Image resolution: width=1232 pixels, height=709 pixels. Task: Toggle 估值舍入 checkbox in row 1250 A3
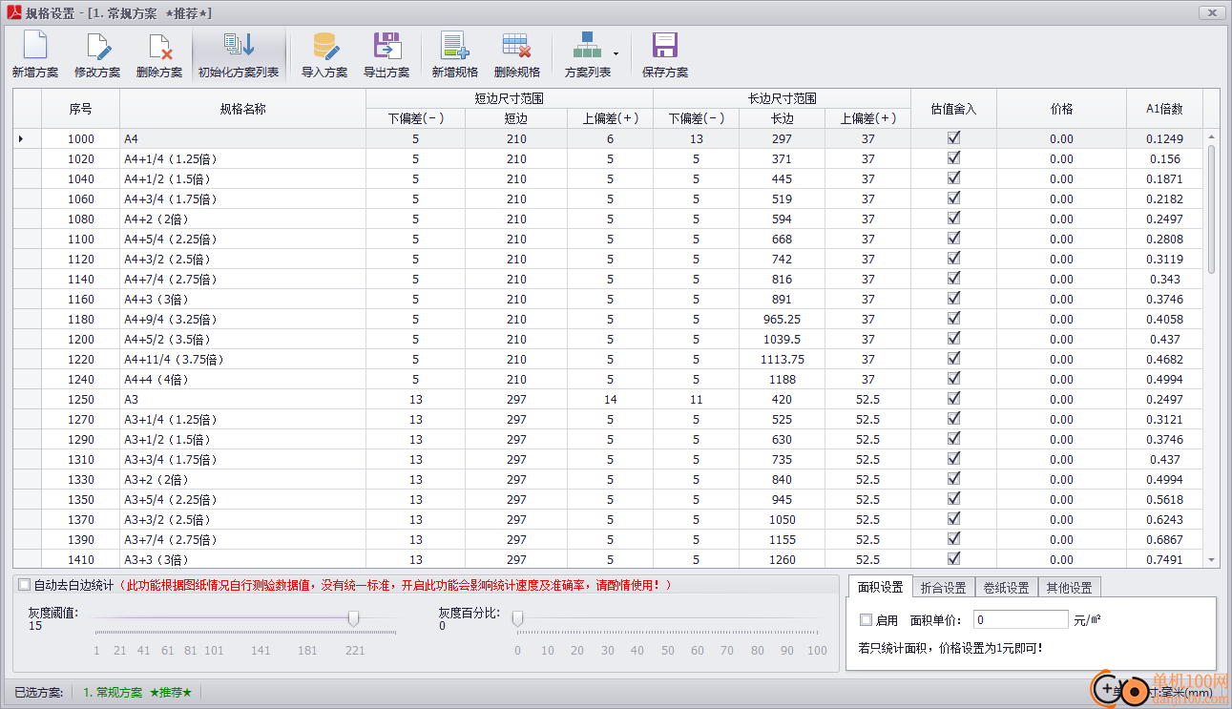click(x=953, y=399)
